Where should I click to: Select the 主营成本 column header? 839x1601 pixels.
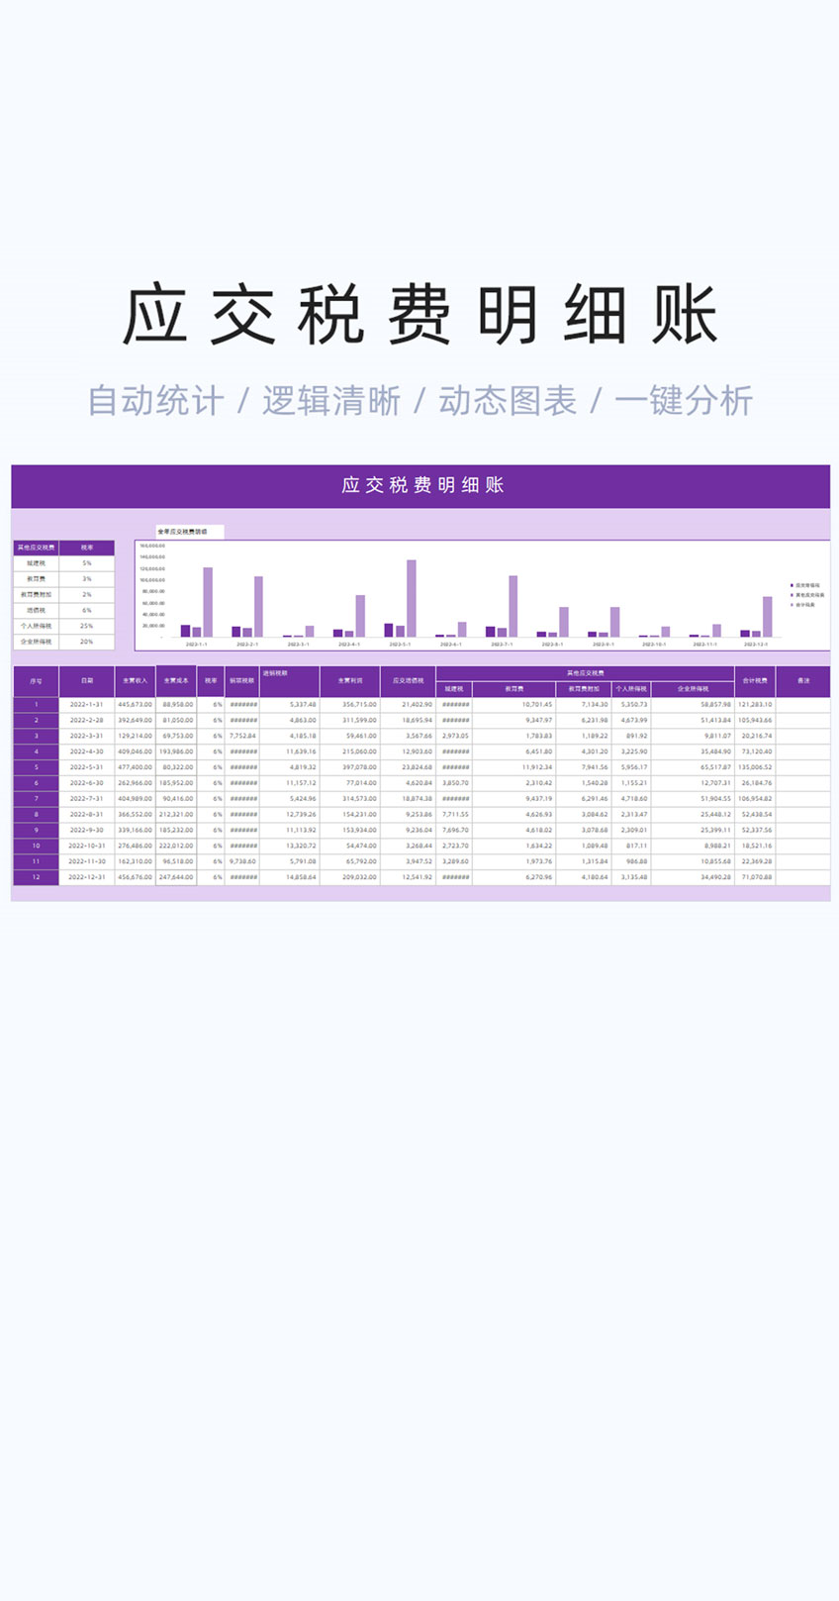176,681
